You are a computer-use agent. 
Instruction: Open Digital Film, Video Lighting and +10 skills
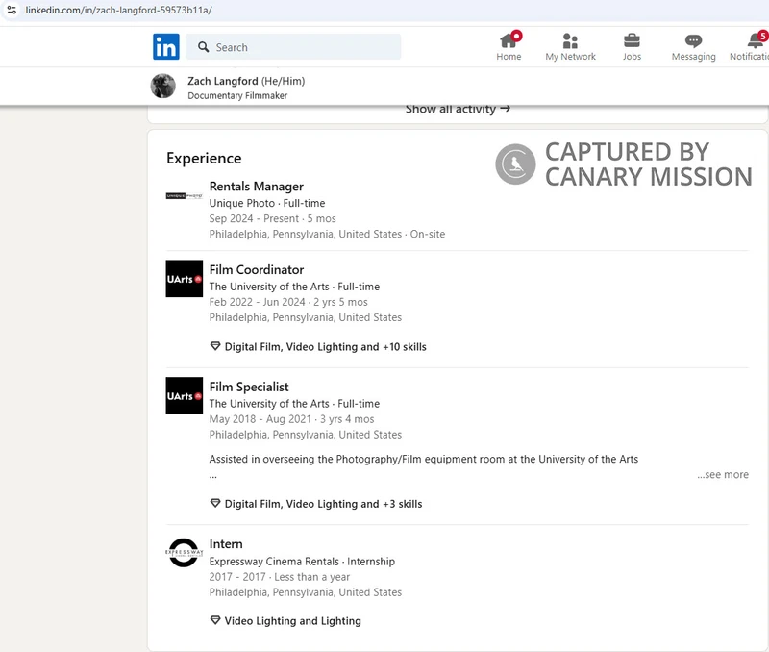click(x=325, y=347)
